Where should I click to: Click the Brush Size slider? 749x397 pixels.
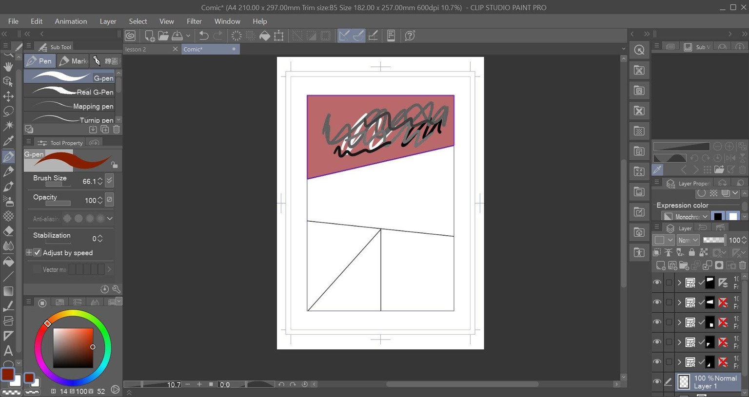58,185
